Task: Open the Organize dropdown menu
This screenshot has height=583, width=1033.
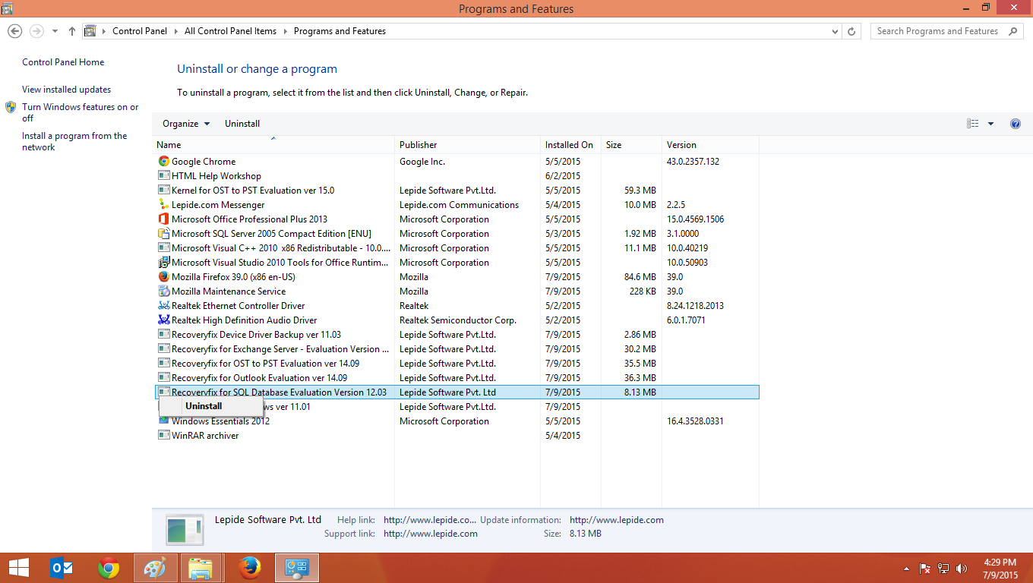Action: click(x=186, y=124)
